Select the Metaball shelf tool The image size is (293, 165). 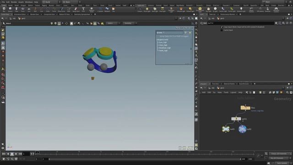107,9
